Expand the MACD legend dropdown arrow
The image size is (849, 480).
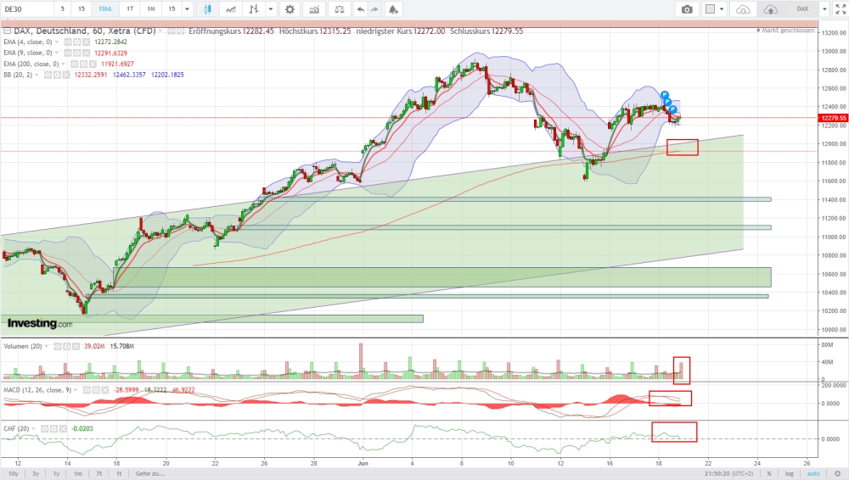76,389
